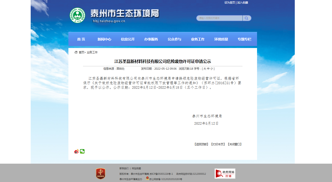Click 打印本页 to print the page
The width and height of the screenshot is (332, 182).
point(218,144)
